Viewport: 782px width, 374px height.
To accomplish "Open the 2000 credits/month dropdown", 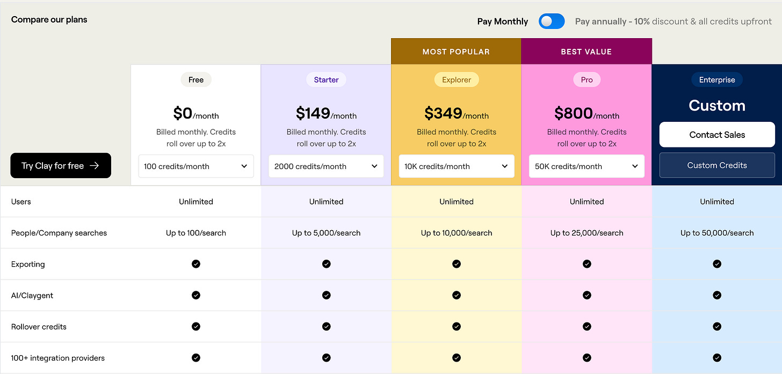I will click(x=326, y=166).
